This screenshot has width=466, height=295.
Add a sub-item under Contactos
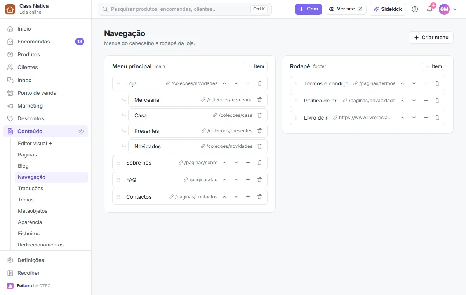[x=248, y=197]
